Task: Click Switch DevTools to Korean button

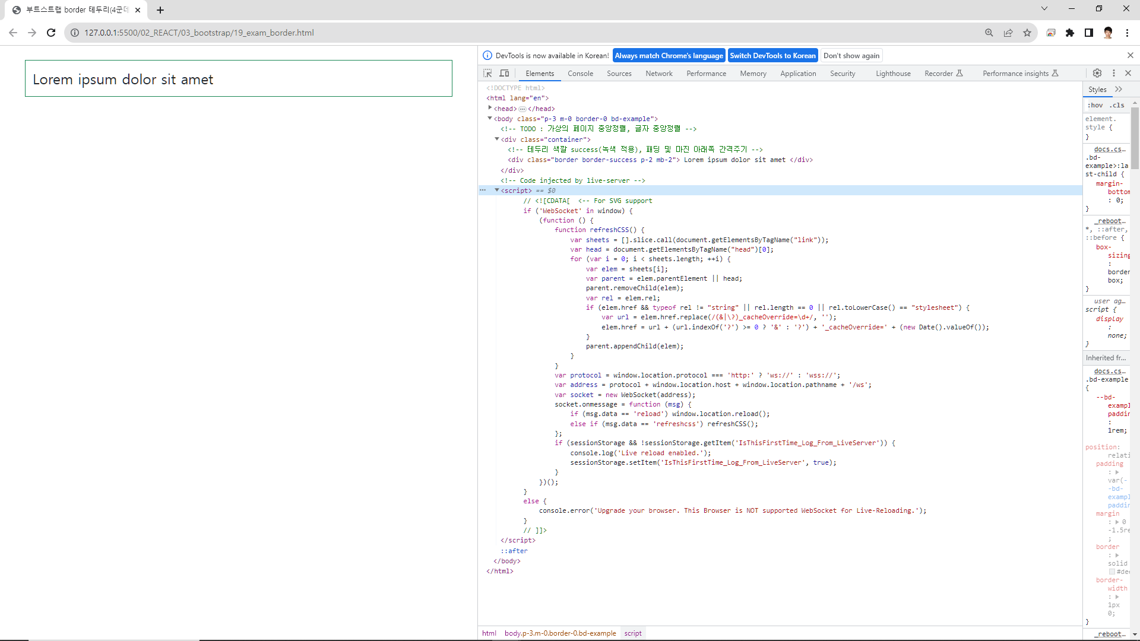Action: [772, 56]
